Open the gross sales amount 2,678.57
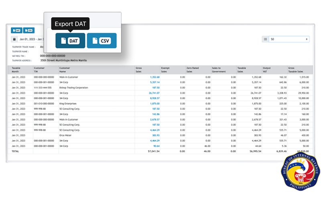The image size is (321, 200). click(154, 119)
